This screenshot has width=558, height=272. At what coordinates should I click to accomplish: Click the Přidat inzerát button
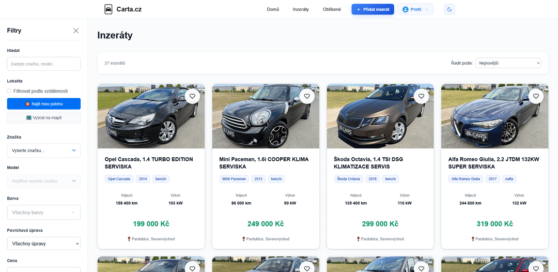pyautogui.click(x=373, y=9)
